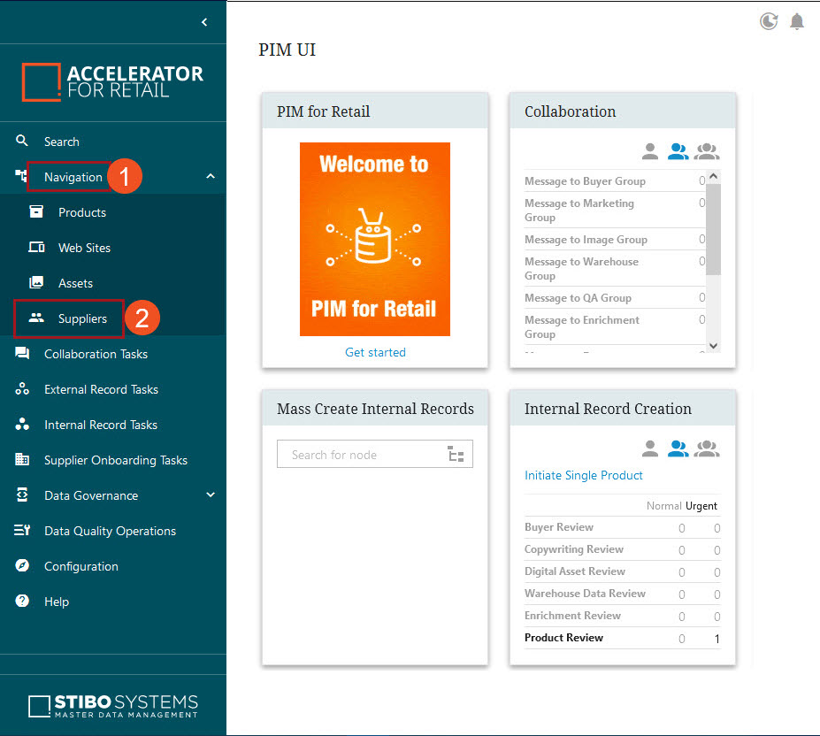Open Digital Asset Review workflow state
The height and width of the screenshot is (736, 820).
623,571
